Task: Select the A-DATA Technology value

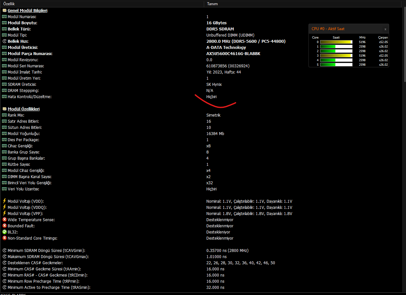Action: pyautogui.click(x=226, y=47)
